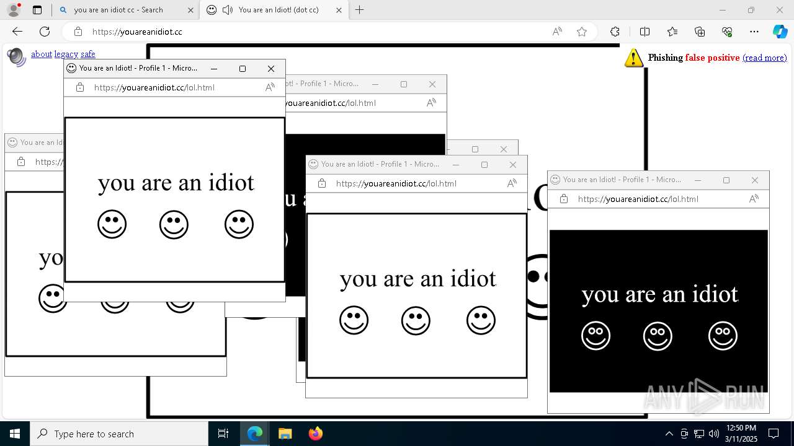Image resolution: width=794 pixels, height=446 pixels.
Task: Mute the tab audio speaker icon
Action: tap(228, 10)
